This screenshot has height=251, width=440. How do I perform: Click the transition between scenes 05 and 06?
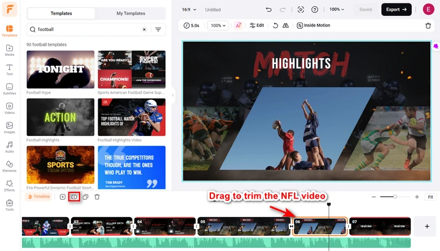tap(291, 226)
